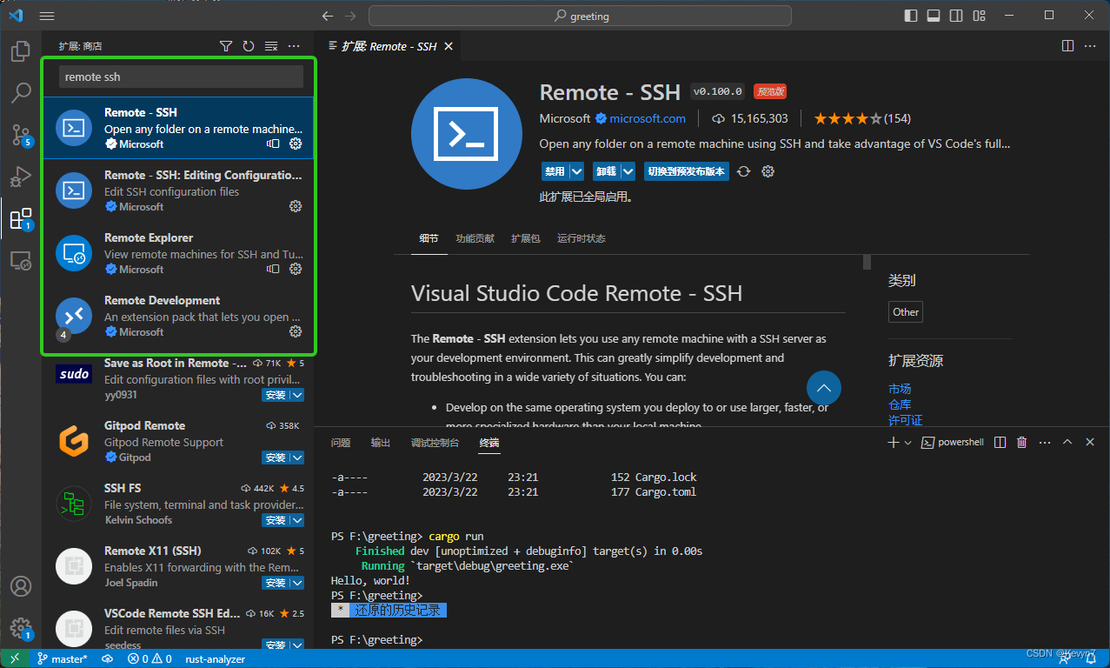Open the Search view in activity bar
1110x668 pixels.
[x=21, y=92]
